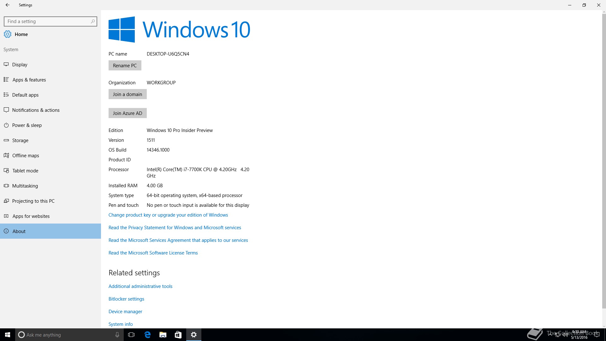Open Apps for websites settings
Screen dimensions: 606x341
coord(50,216)
